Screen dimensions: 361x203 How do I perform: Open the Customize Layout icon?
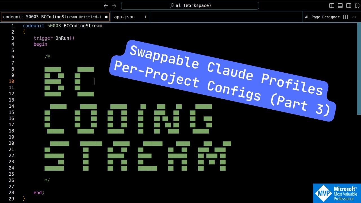coord(357,6)
